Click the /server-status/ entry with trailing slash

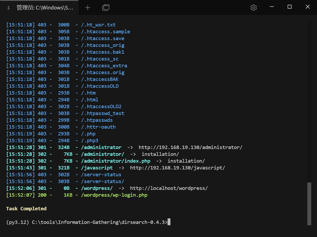pyautogui.click(x=103, y=181)
